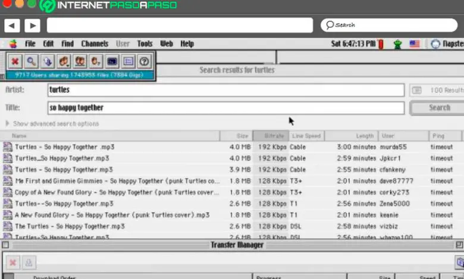
Task: Open the Tools menu
Action: pyautogui.click(x=145, y=44)
